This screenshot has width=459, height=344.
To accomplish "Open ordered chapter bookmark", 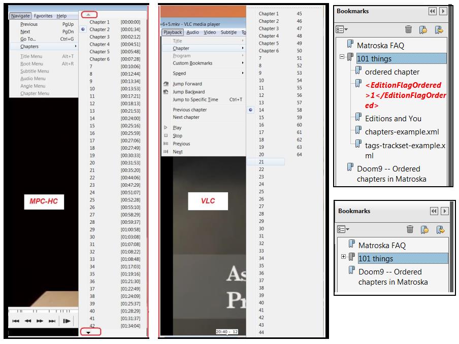I will pos(392,72).
